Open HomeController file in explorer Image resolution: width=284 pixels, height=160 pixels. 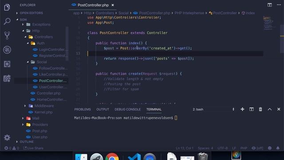tap(51, 100)
